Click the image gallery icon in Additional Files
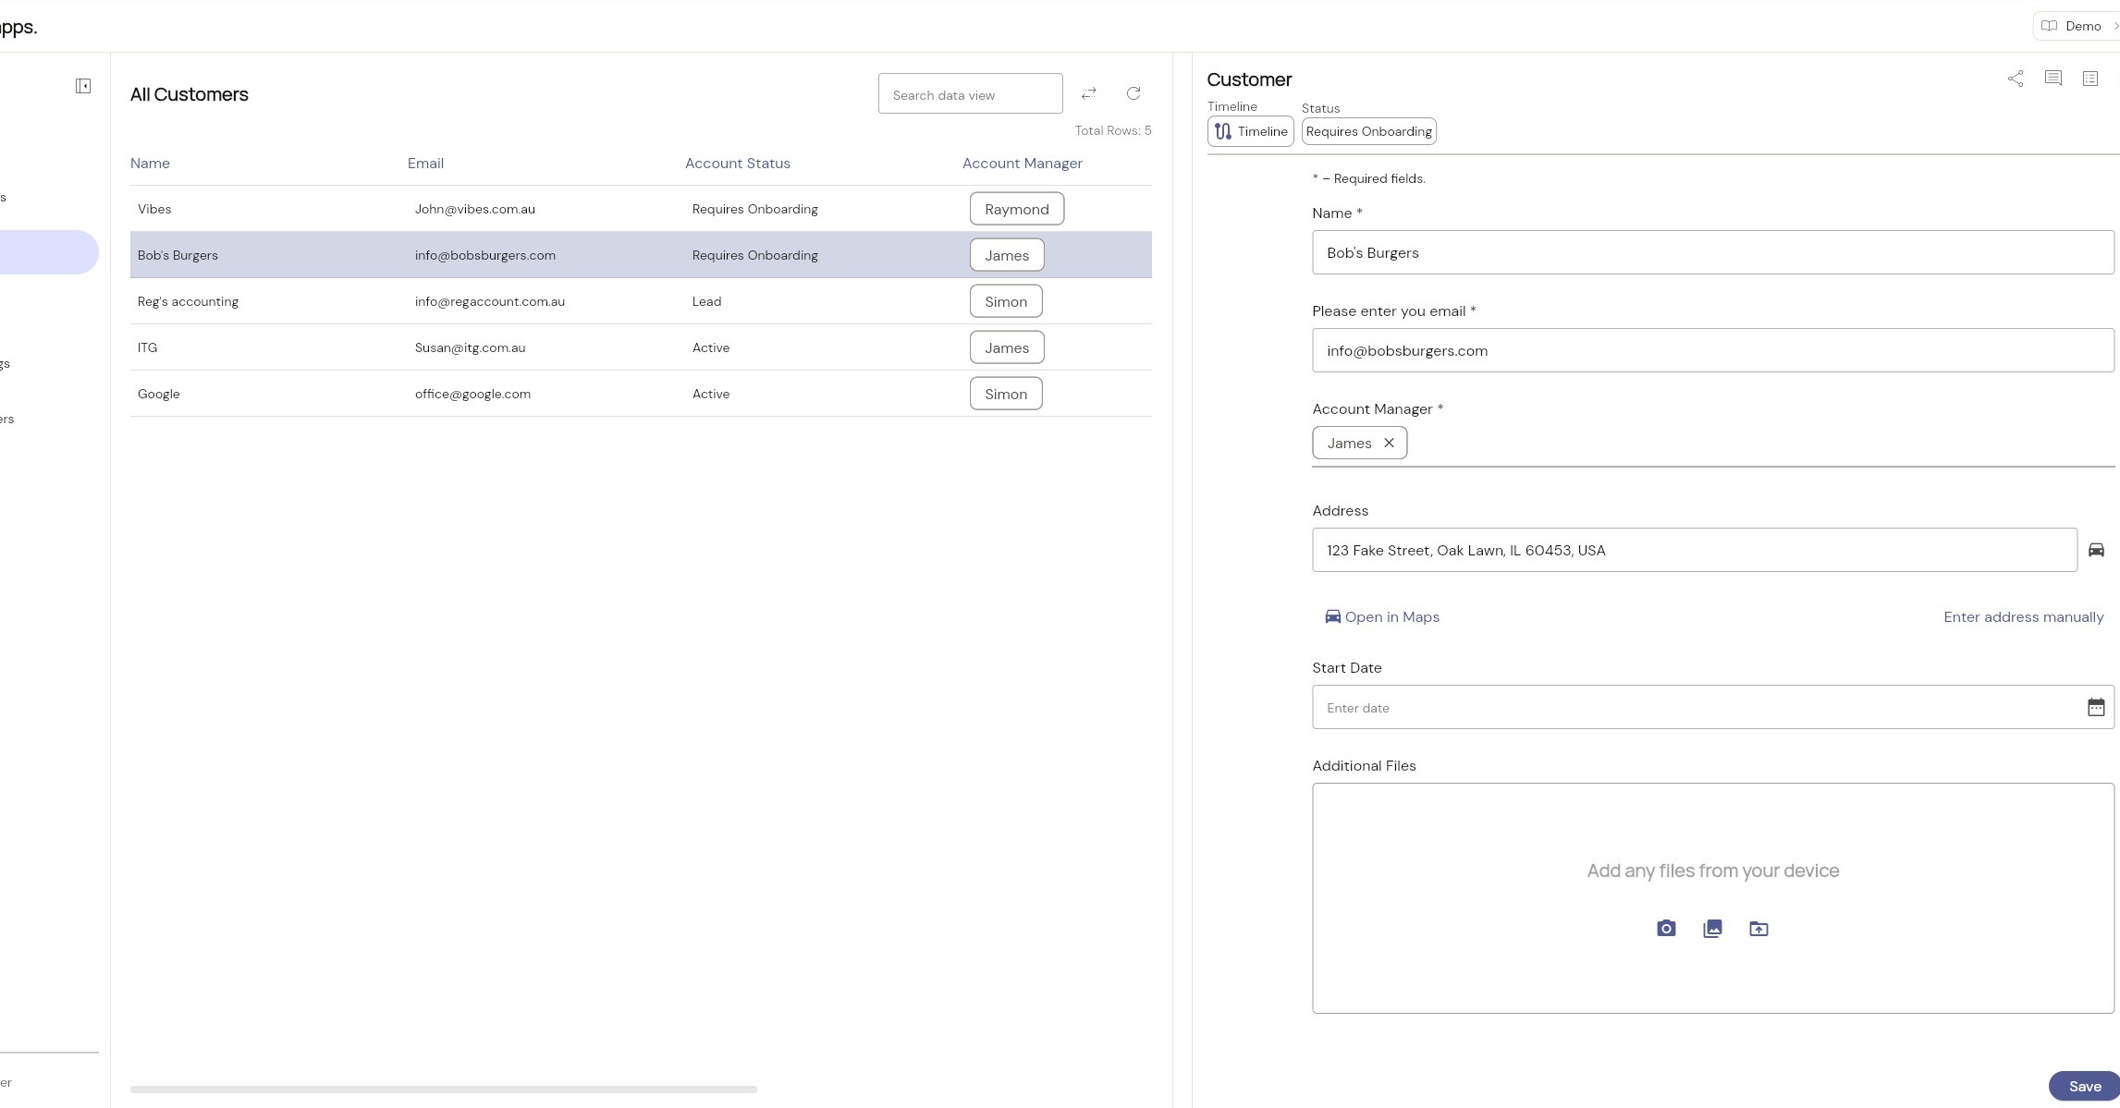 point(1712,929)
